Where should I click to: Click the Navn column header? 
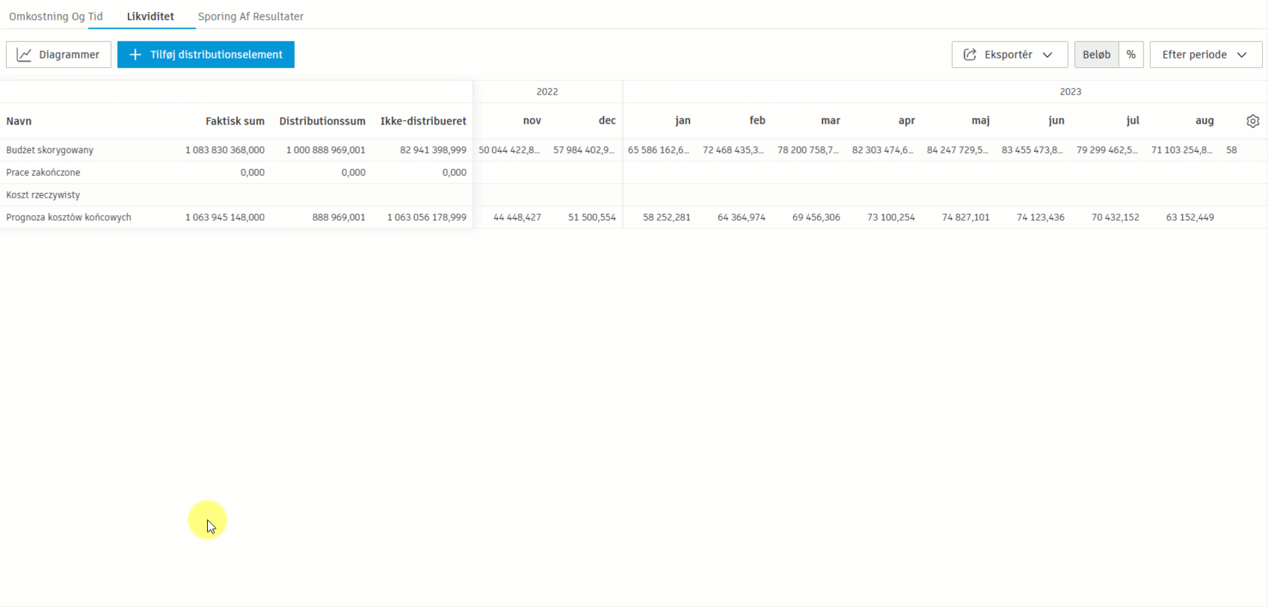(19, 121)
